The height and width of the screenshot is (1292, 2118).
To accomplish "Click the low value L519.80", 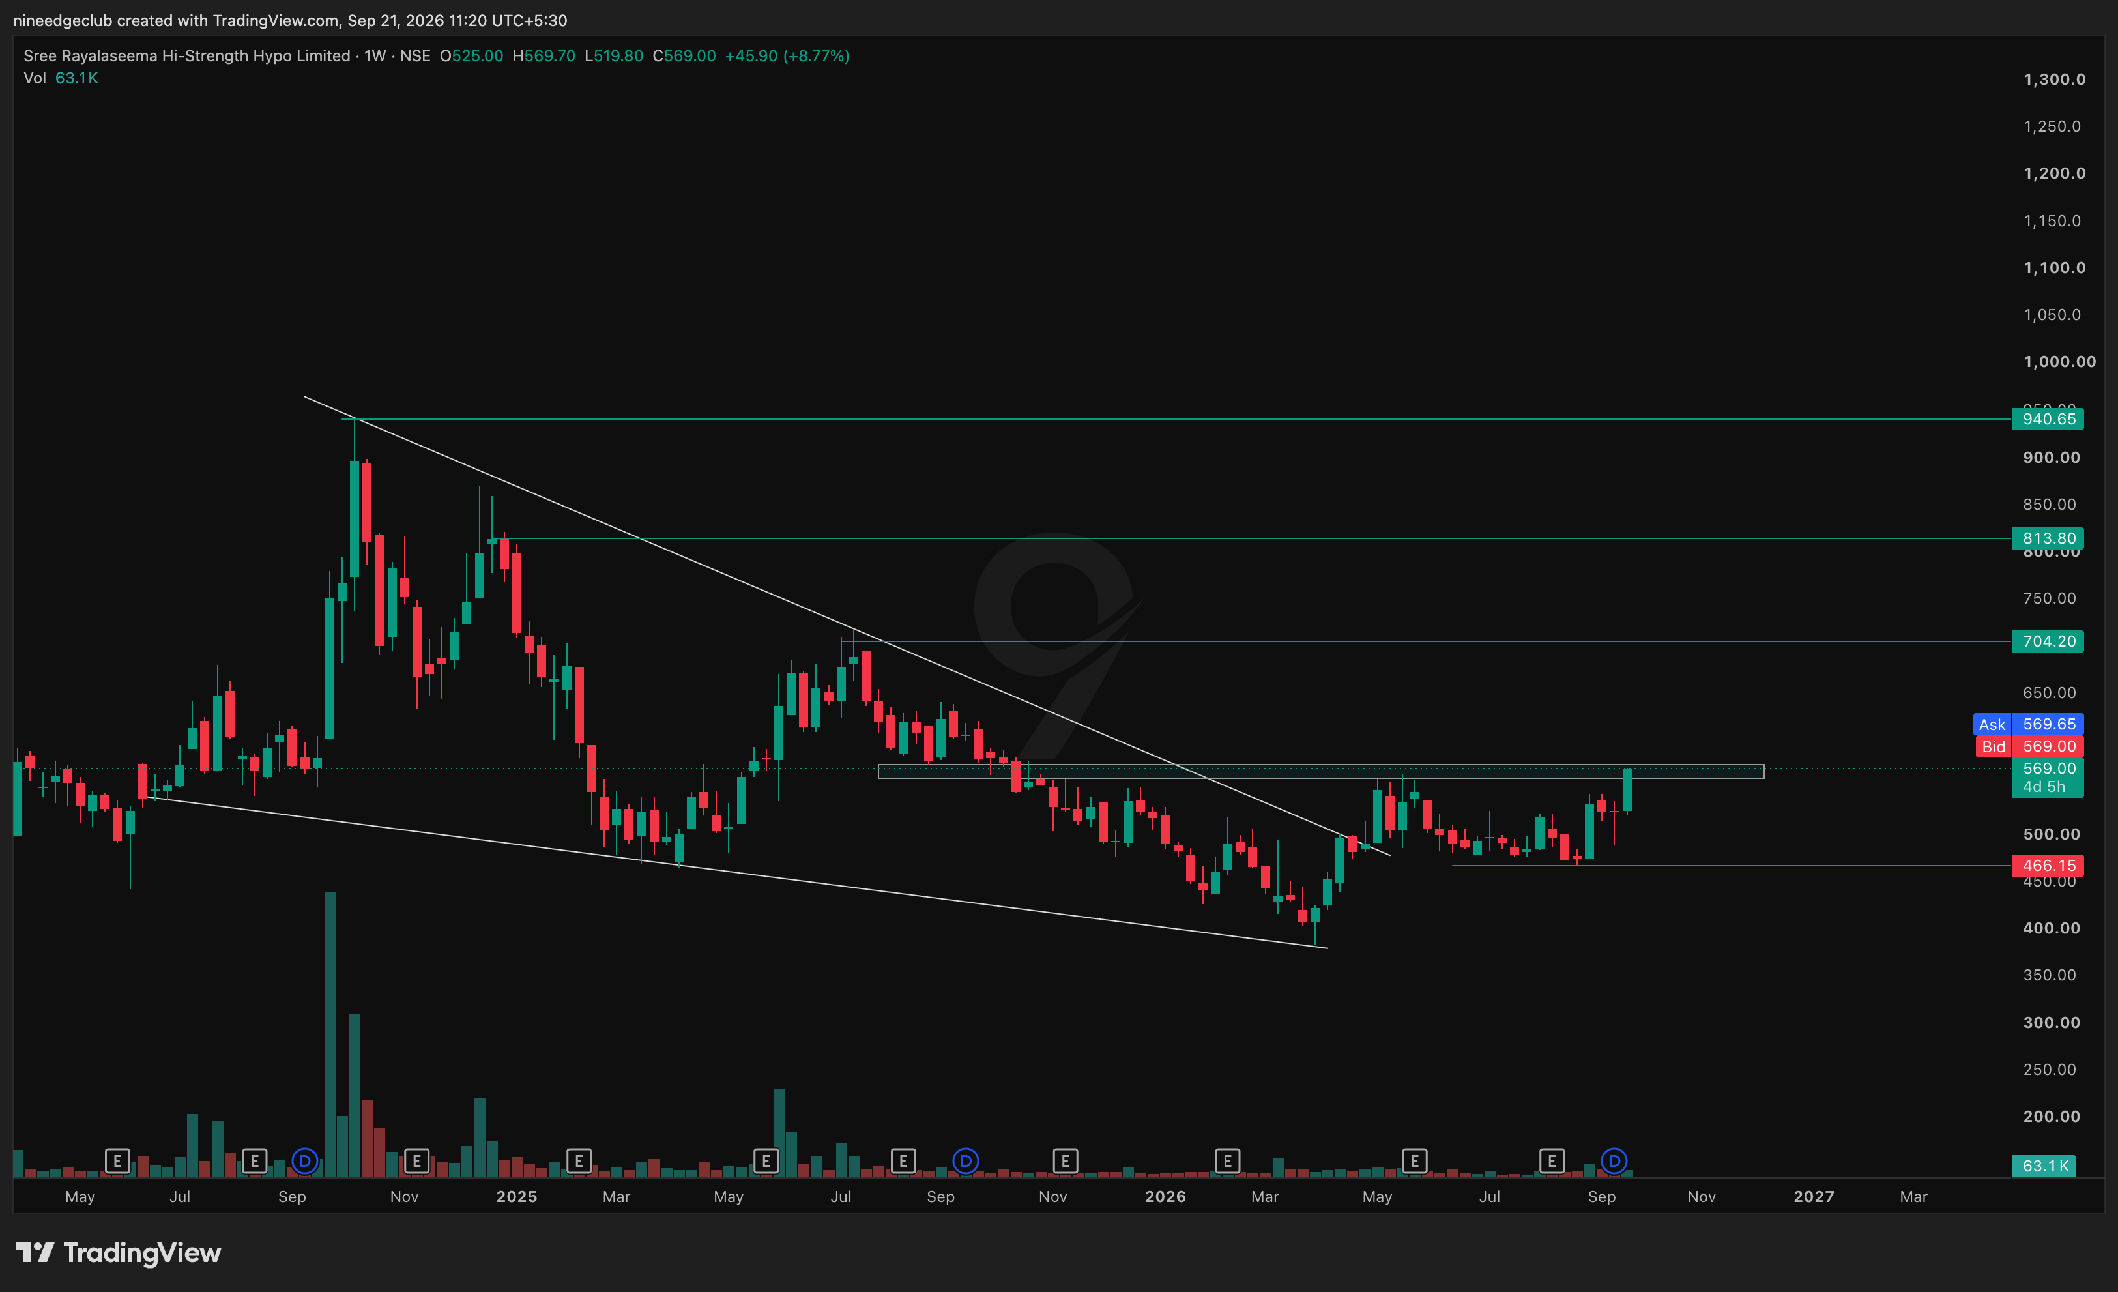I will 614,56.
